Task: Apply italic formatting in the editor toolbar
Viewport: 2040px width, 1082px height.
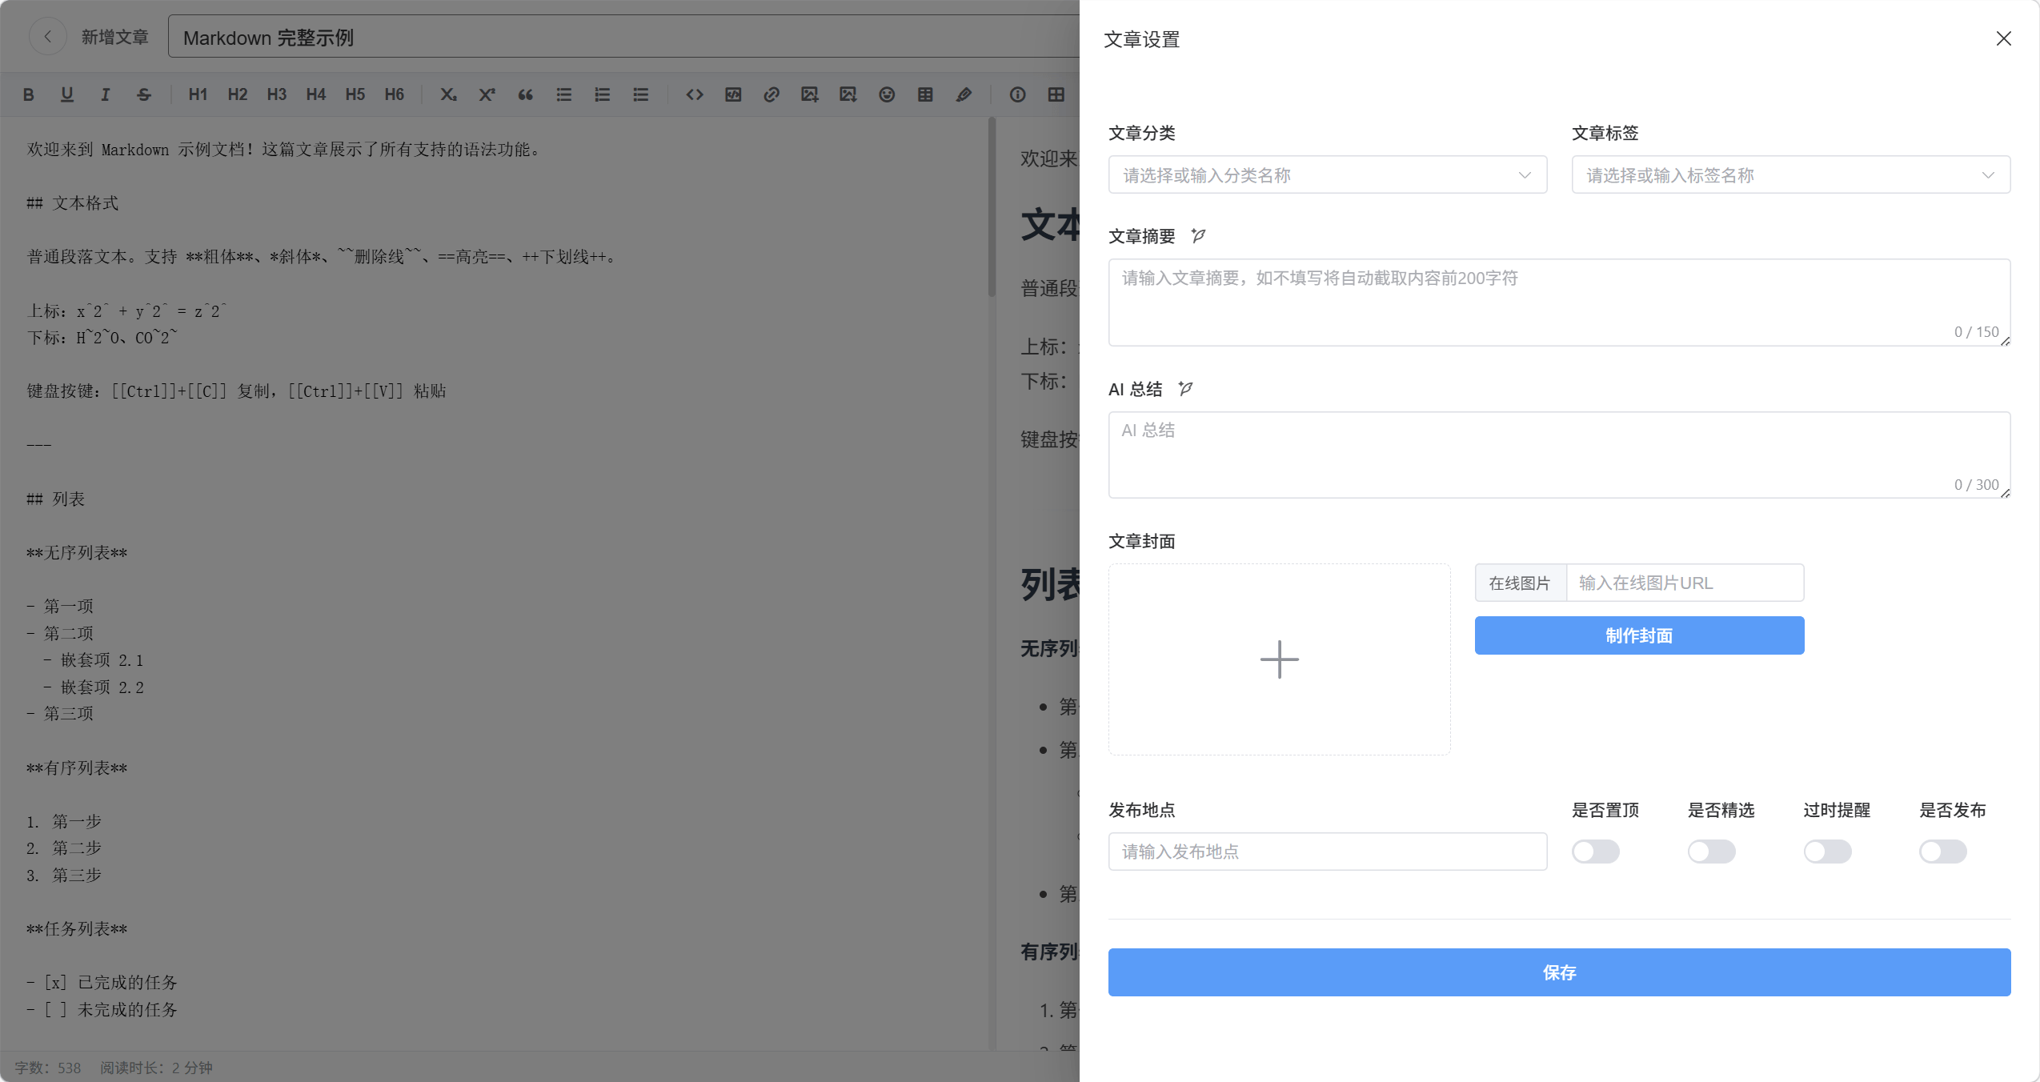Action: [105, 94]
